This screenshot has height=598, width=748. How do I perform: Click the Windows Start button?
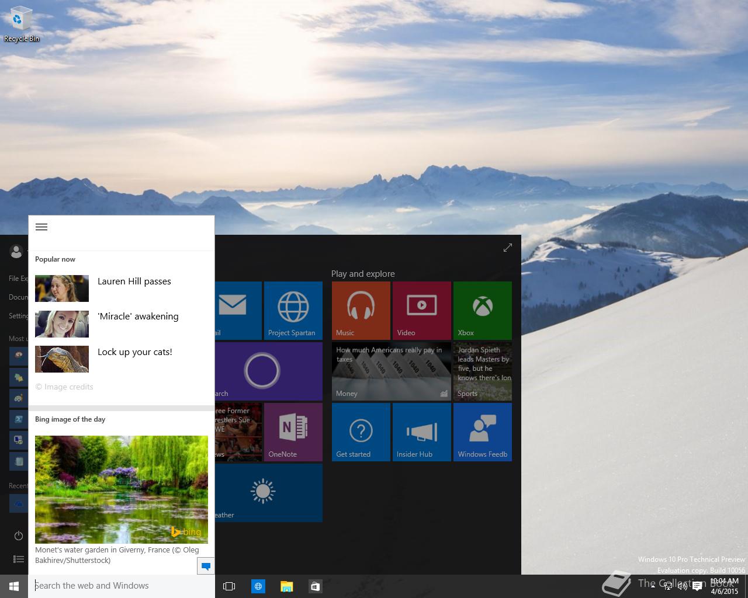pyautogui.click(x=14, y=586)
